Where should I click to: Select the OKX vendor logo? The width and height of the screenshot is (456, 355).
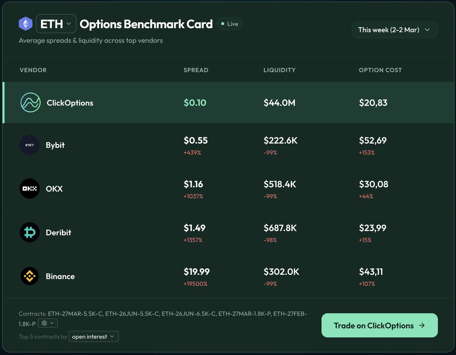point(29,188)
